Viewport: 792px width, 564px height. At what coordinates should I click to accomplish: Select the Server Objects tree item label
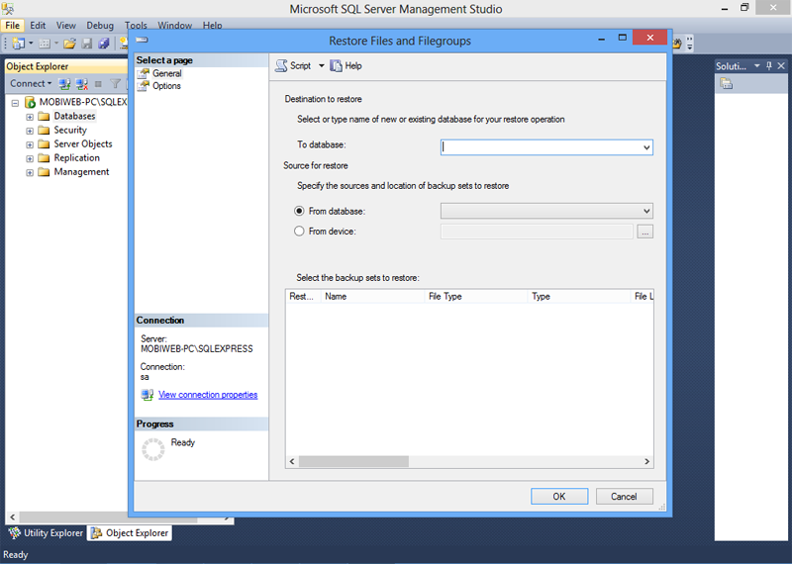click(x=83, y=143)
